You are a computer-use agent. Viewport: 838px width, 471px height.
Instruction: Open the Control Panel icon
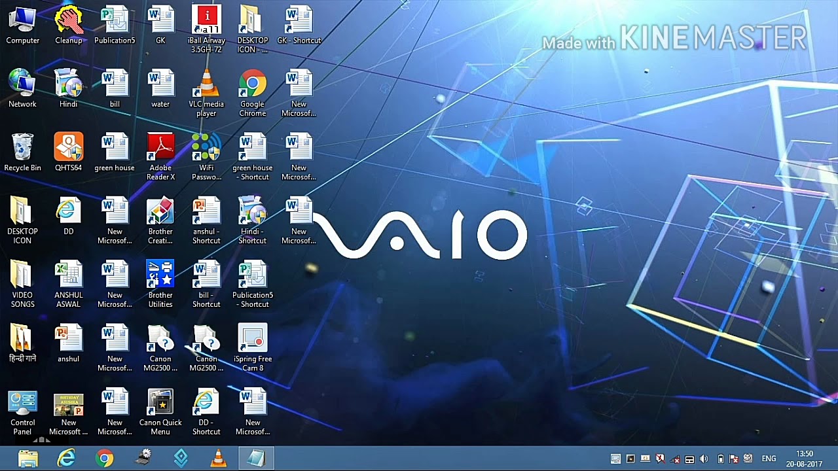(x=22, y=412)
